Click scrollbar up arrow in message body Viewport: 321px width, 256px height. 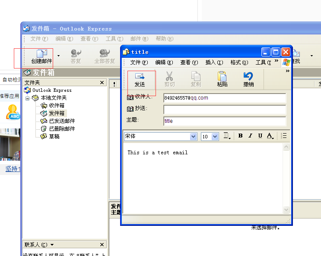[286, 147]
